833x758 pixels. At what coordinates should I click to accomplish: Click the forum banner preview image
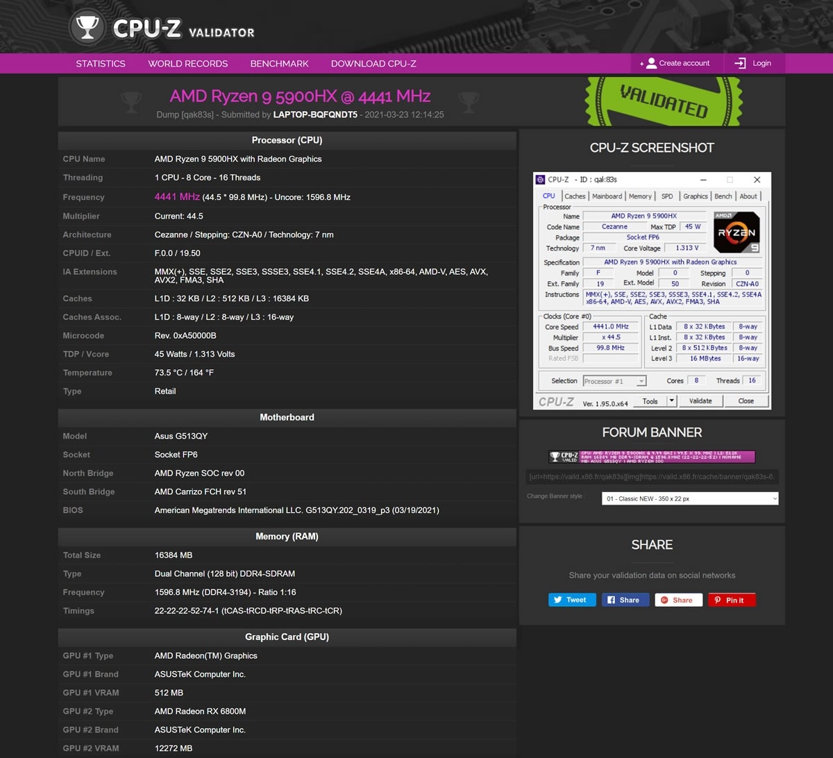652,457
